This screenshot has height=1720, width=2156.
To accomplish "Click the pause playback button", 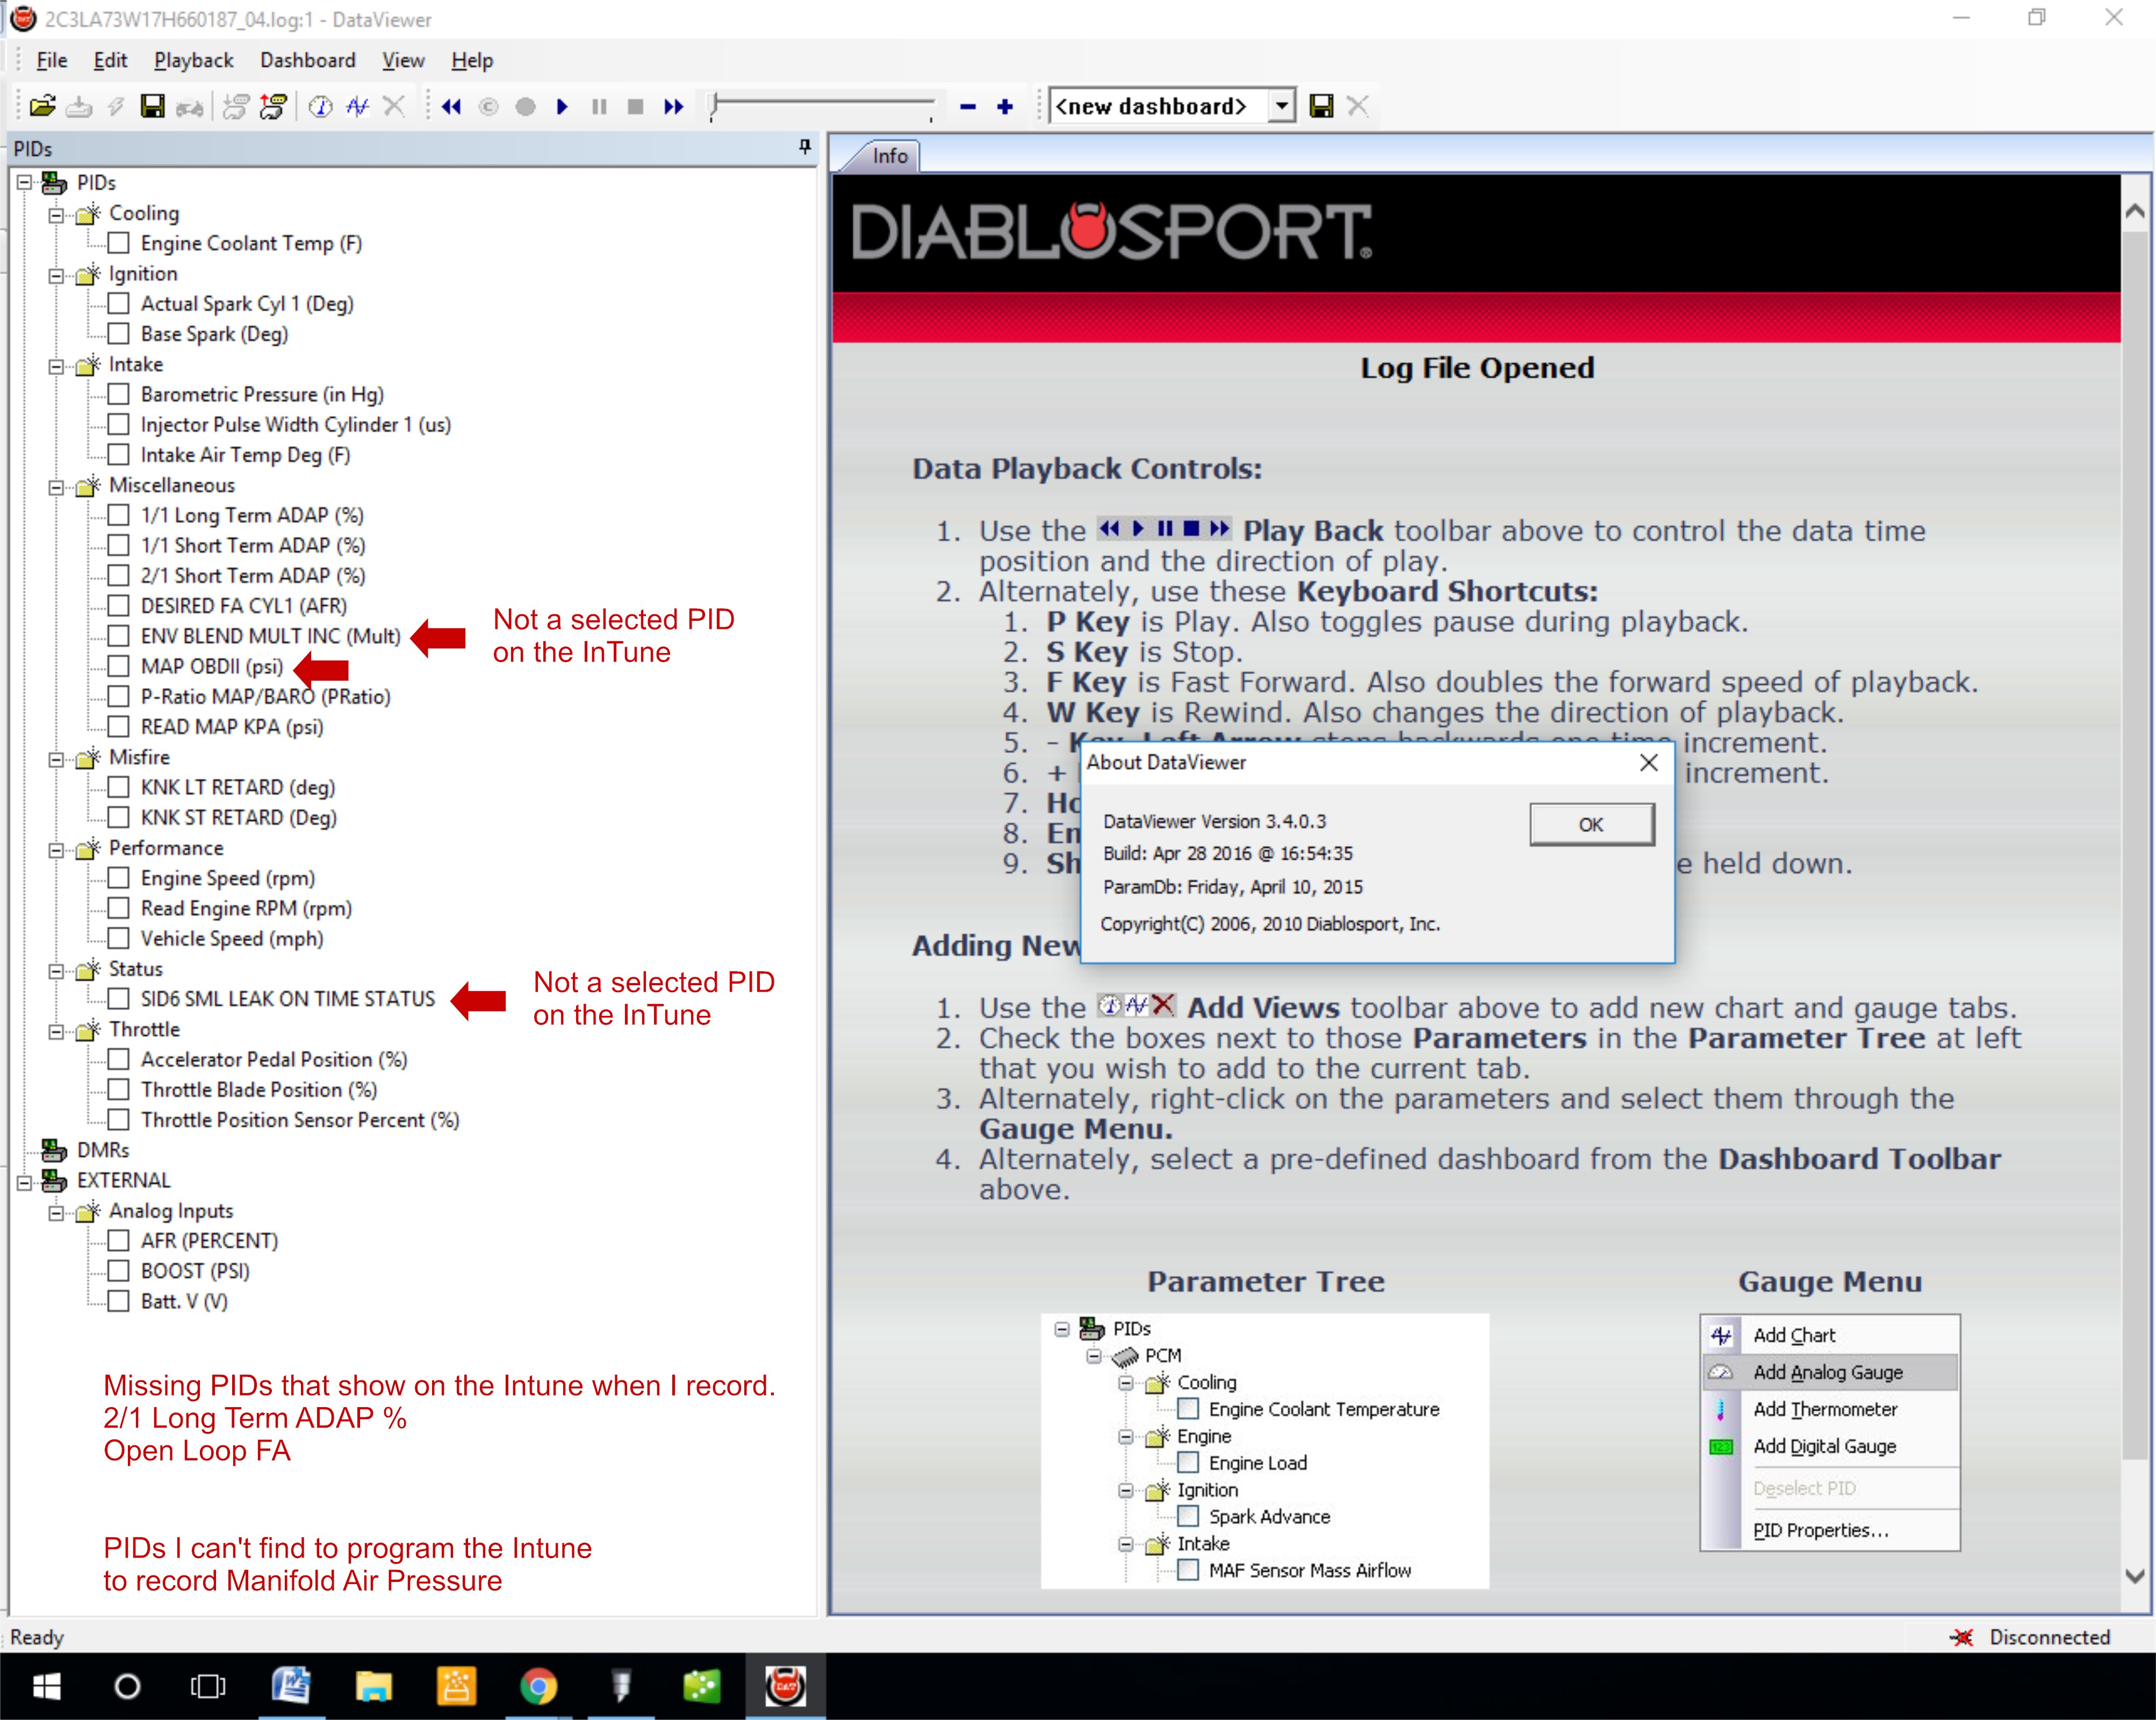I will [x=599, y=107].
